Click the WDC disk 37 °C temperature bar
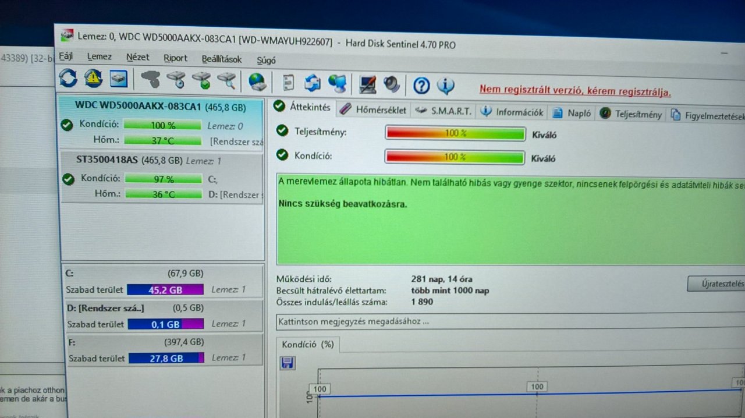The image size is (745, 418). click(x=163, y=141)
